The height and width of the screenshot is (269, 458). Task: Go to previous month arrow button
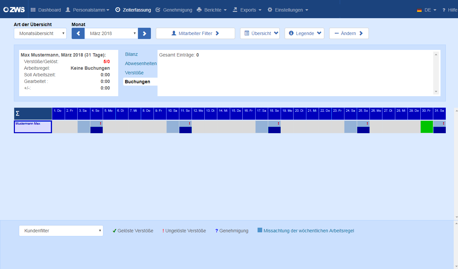tap(78, 33)
